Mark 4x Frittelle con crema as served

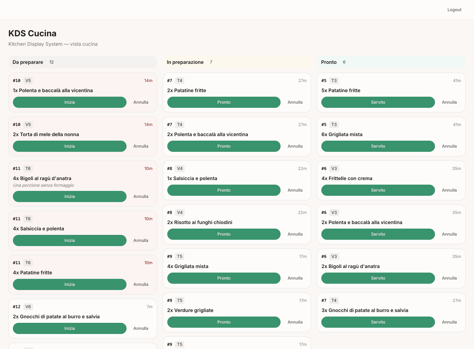tap(378, 190)
